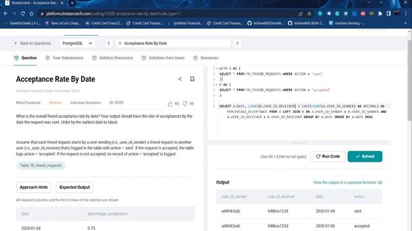Go Back to Questions
The width and height of the screenshot is (412, 231).
pos(33,43)
